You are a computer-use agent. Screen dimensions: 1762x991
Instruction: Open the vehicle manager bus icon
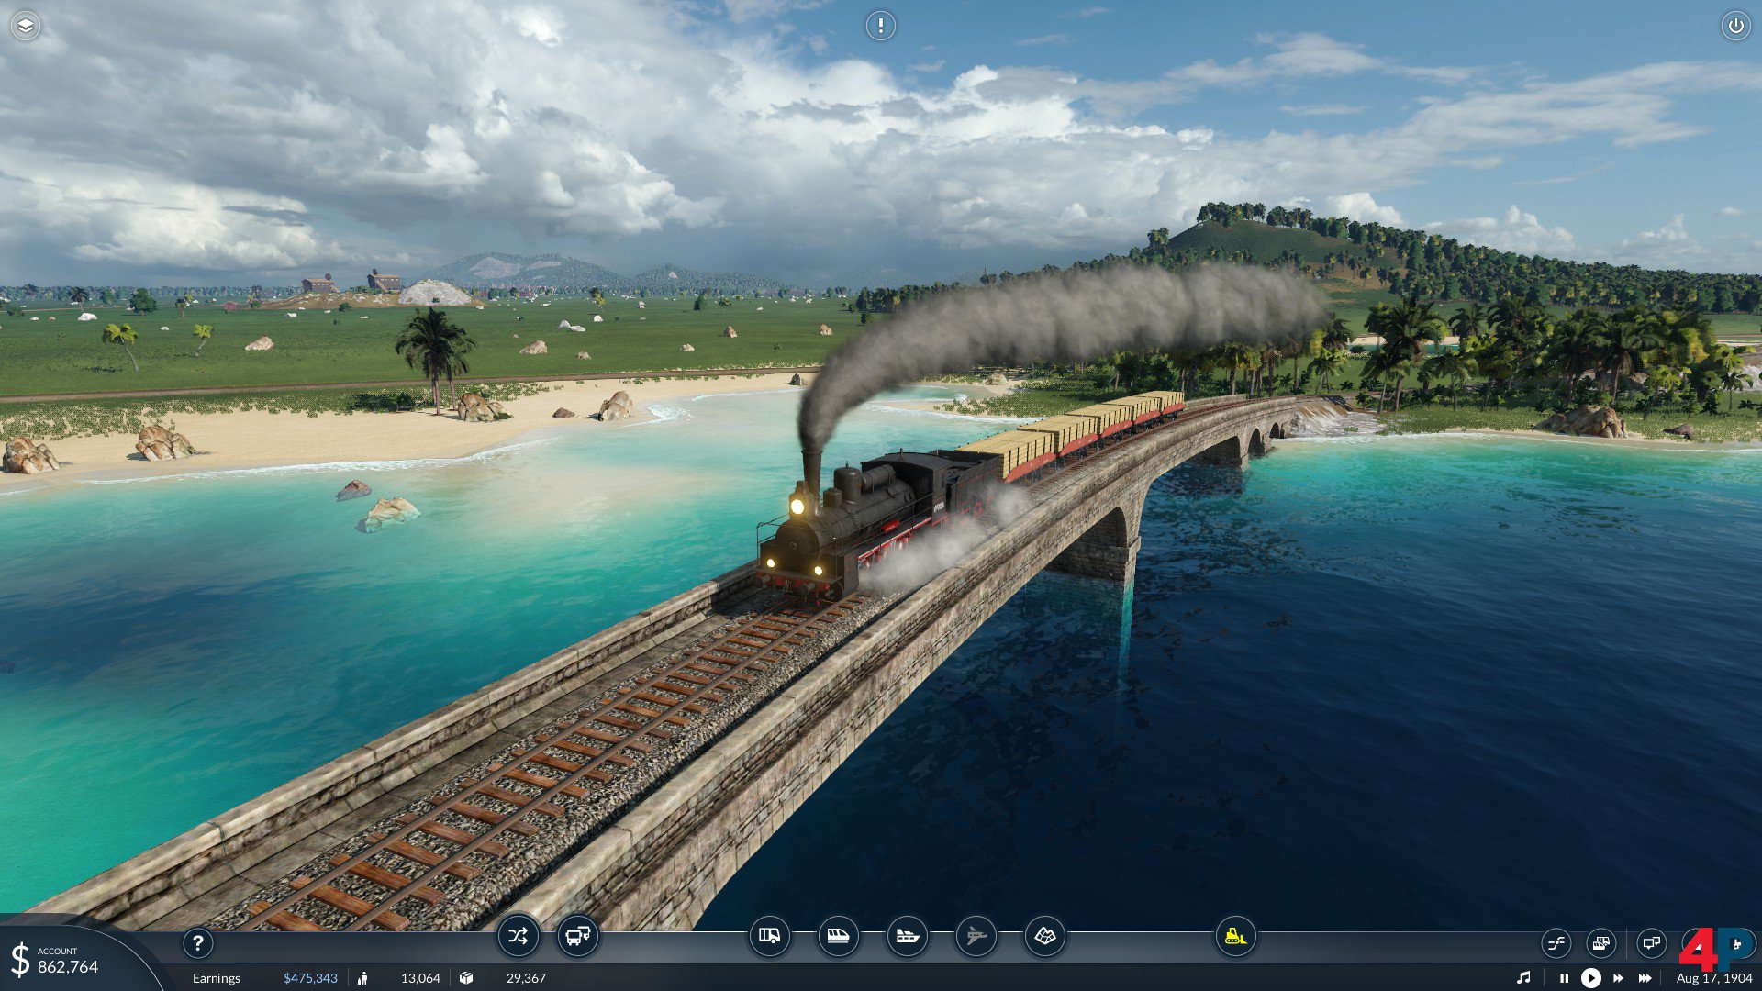tap(578, 937)
